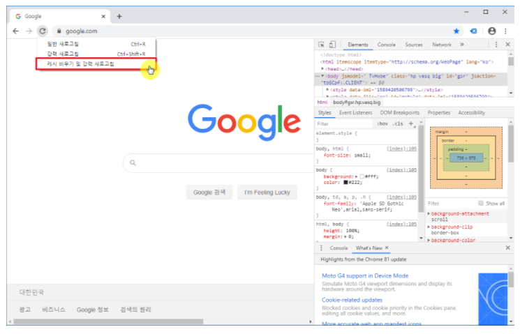Click the blue bookmark star icon
The image size is (520, 334).
[456, 31]
